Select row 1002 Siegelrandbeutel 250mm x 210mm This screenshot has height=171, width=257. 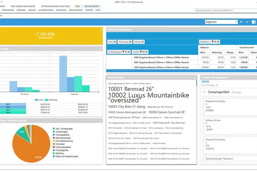161,67
